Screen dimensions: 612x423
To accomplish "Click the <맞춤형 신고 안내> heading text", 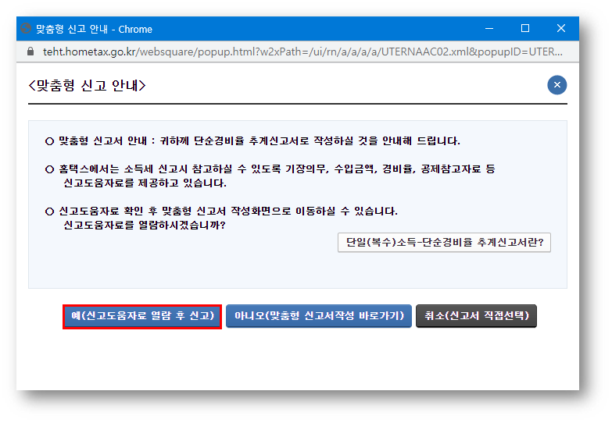I will pos(87,85).
